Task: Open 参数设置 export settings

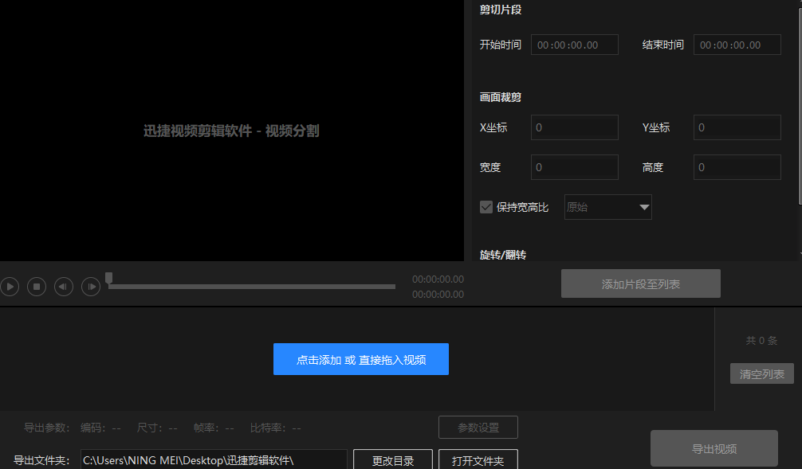Action: click(x=478, y=427)
